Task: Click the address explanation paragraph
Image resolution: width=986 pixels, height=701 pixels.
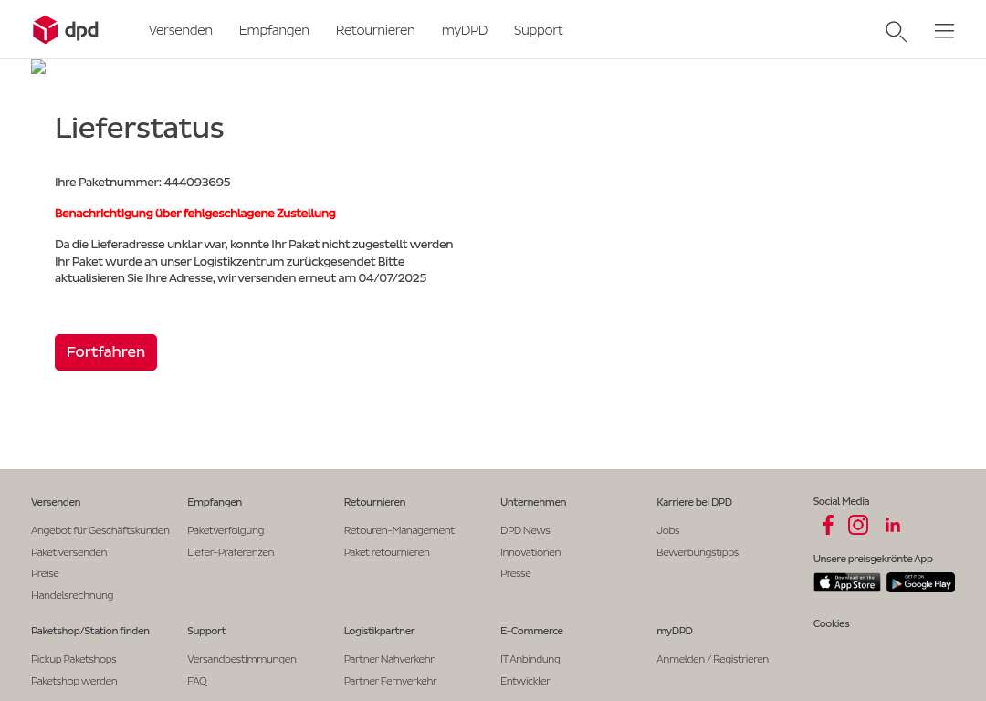Action: click(254, 261)
